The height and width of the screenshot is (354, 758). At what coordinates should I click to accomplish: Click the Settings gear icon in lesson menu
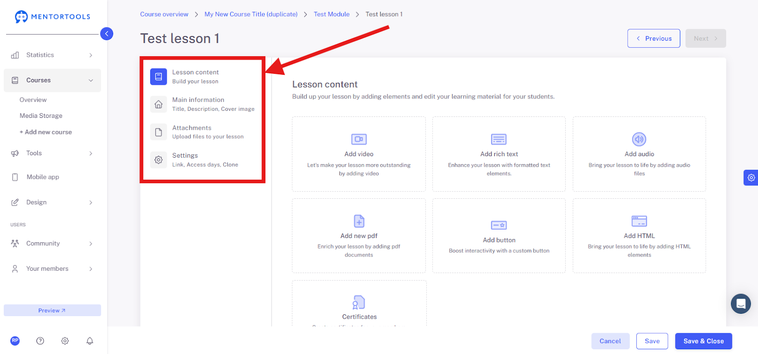[x=159, y=160]
